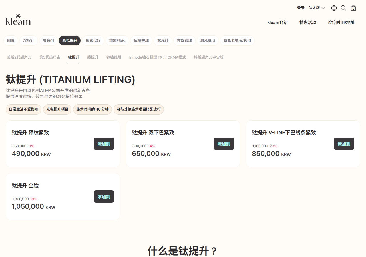The height and width of the screenshot is (257, 366).
Task: Select the 光电提升 category tab
Action: pyautogui.click(x=70, y=41)
